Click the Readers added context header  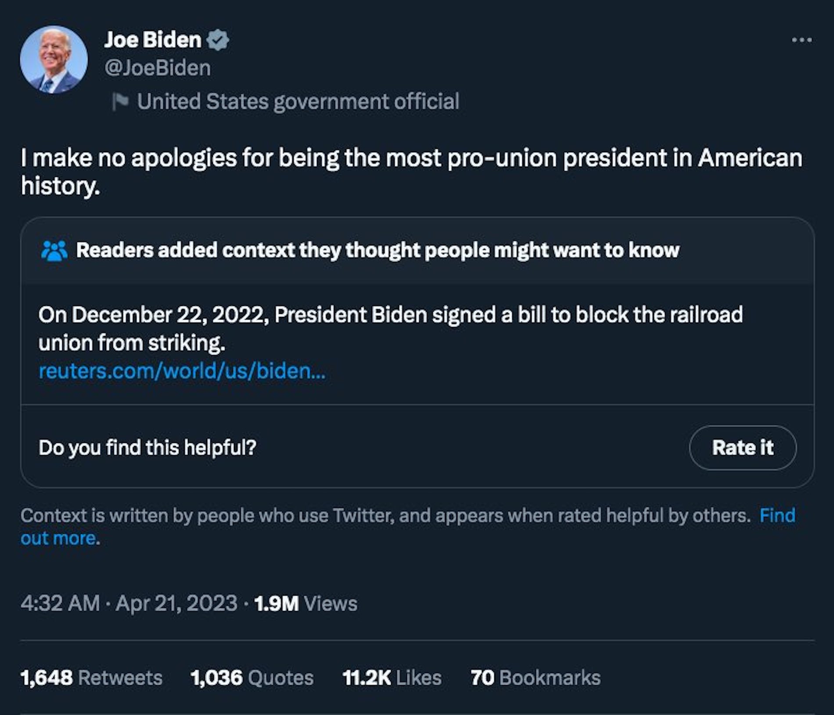coord(377,250)
